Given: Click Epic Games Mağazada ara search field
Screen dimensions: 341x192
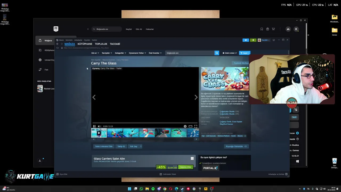Looking at the screenshot, I should (107, 29).
